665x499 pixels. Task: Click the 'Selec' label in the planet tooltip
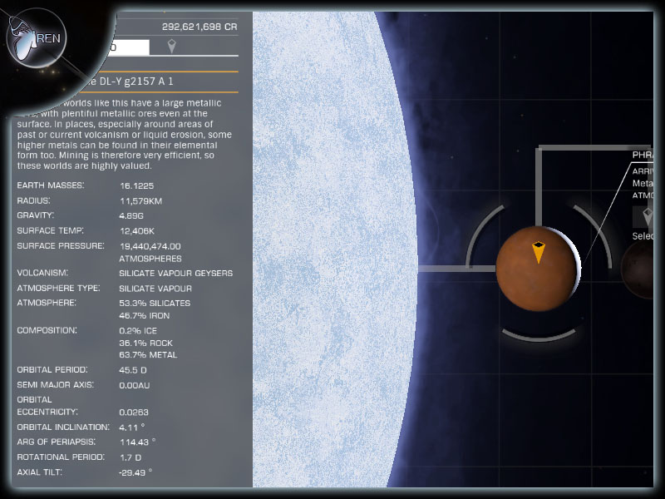point(643,236)
